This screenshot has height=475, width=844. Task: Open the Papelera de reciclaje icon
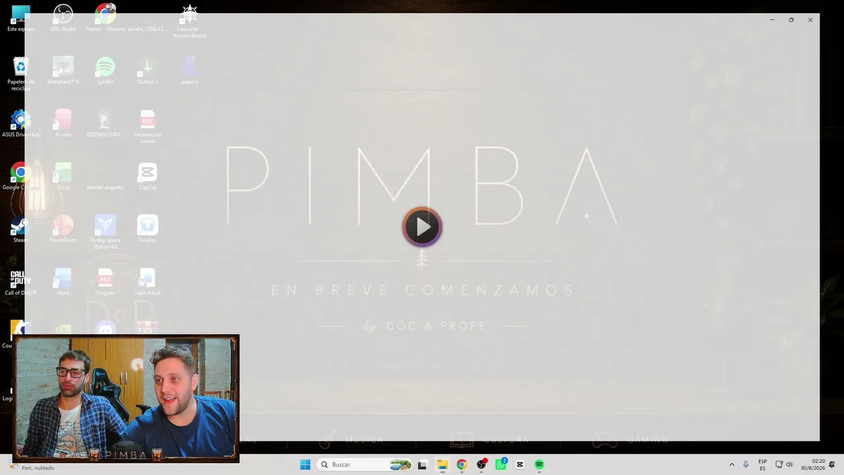[20, 74]
